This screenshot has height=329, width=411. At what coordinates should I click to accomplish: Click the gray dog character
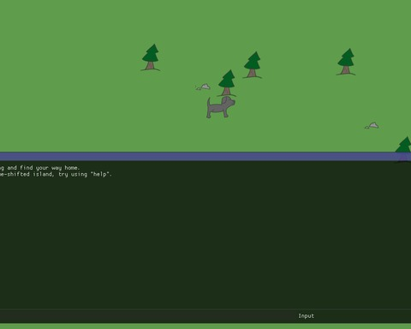tap(220, 107)
